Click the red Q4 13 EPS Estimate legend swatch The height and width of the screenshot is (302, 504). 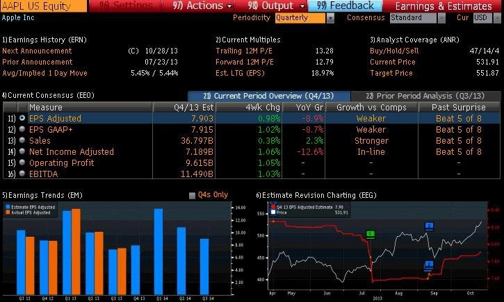(x=273, y=208)
